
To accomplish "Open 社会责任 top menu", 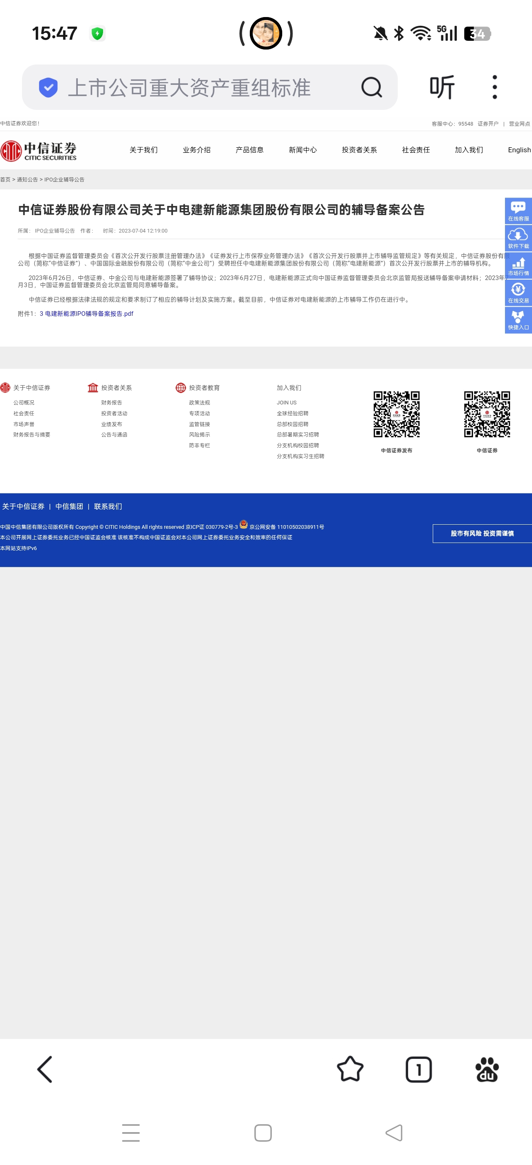I will point(416,150).
